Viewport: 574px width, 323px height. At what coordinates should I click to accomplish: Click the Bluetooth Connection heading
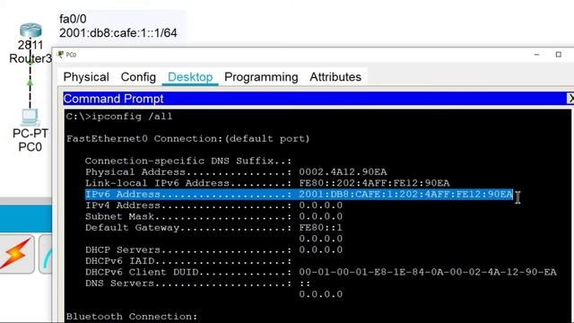tap(132, 317)
